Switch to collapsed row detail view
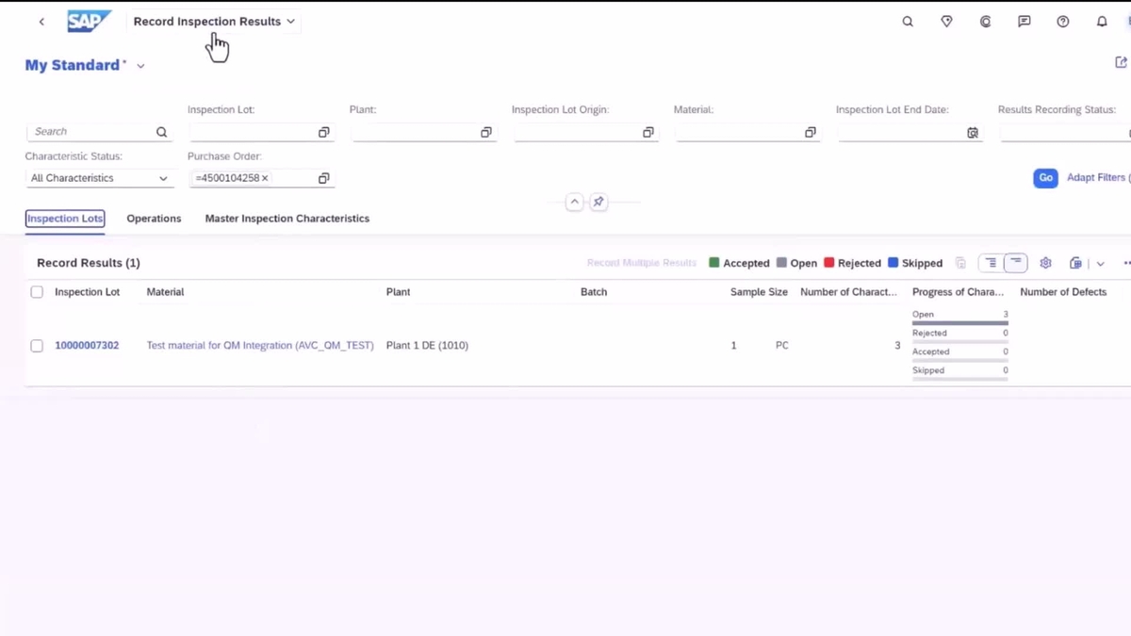Screen dimensions: 1131x636 click(1015, 263)
